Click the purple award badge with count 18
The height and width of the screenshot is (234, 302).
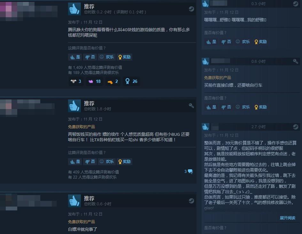point(94,81)
